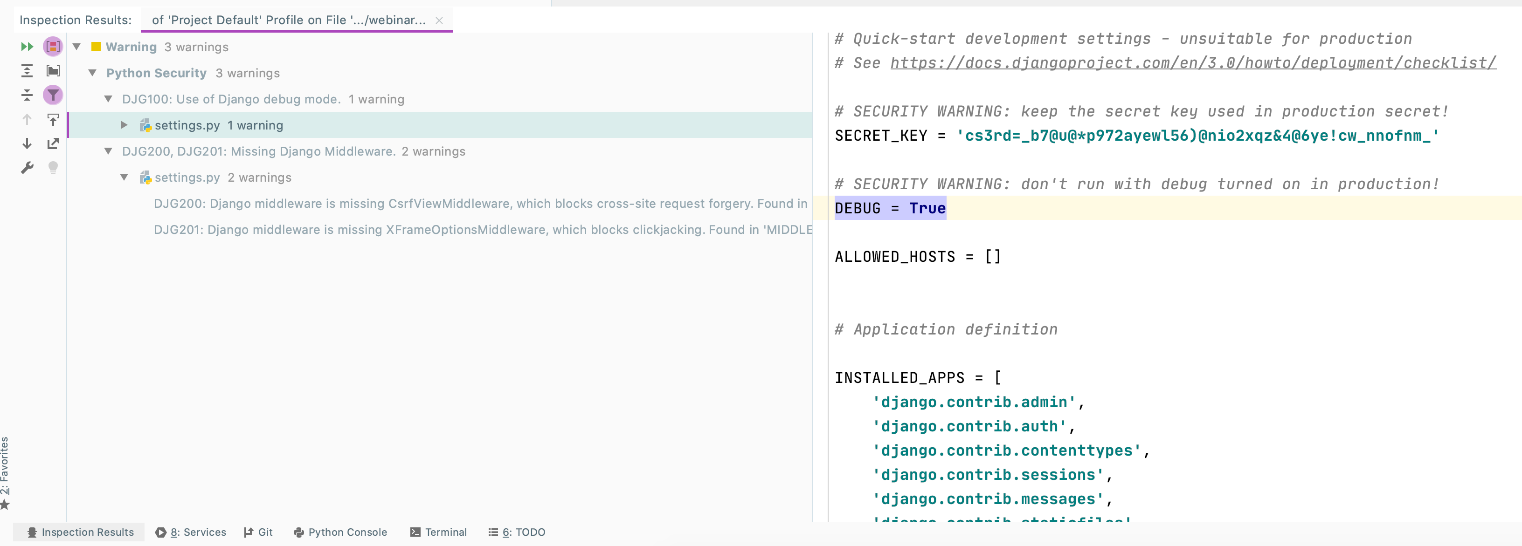This screenshot has width=1522, height=546.
Task: Click DEBUG = True line in code
Action: click(890, 208)
